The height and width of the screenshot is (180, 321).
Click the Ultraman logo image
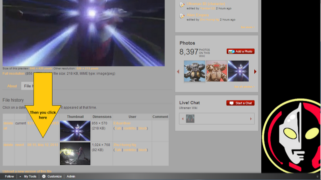point(291,135)
